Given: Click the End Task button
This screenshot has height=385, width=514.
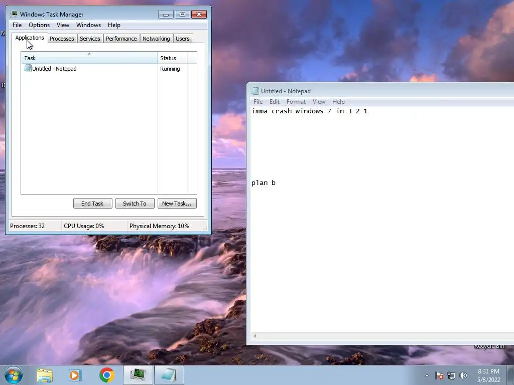Looking at the screenshot, I should click(x=92, y=204).
